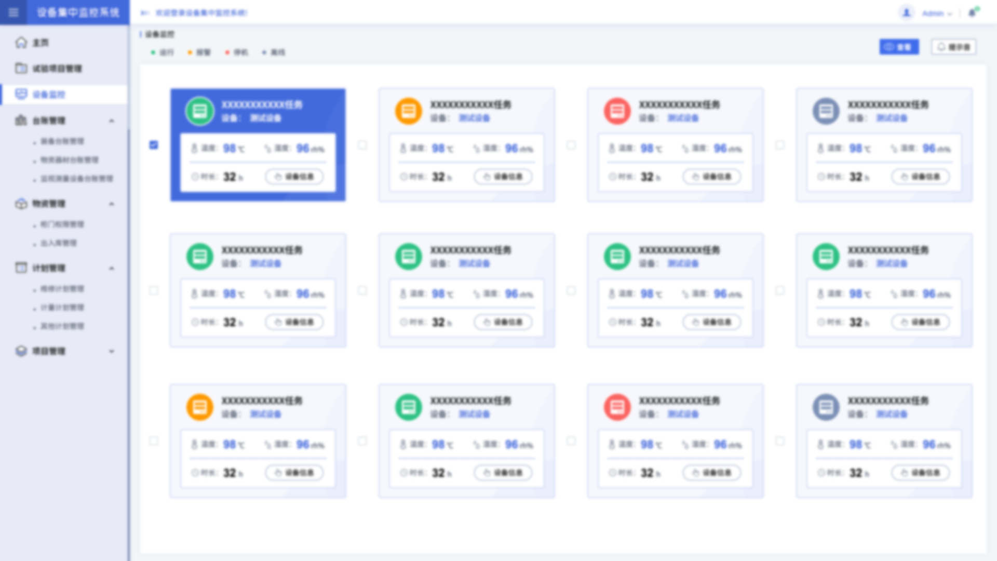Image resolution: width=997 pixels, height=561 pixels.
Task: Click the fourth green status icon in the middle row
Action: click(826, 256)
